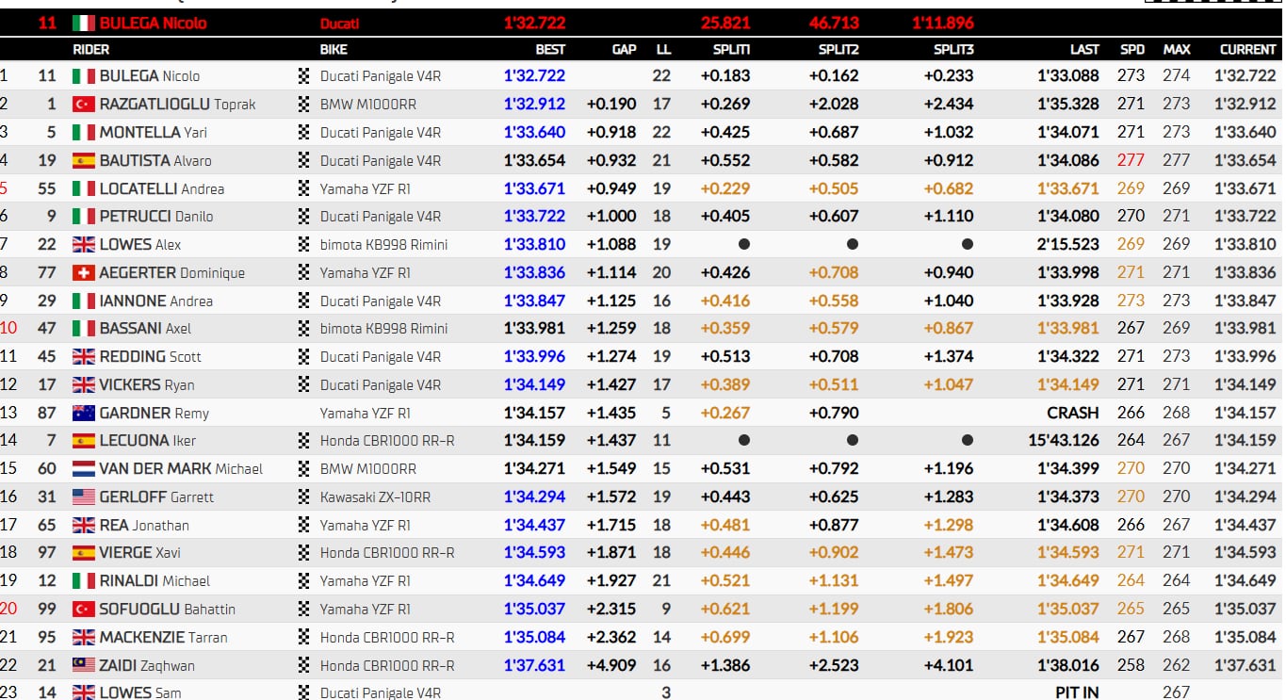
Task: Click the split value +2.028
Action: point(834,105)
